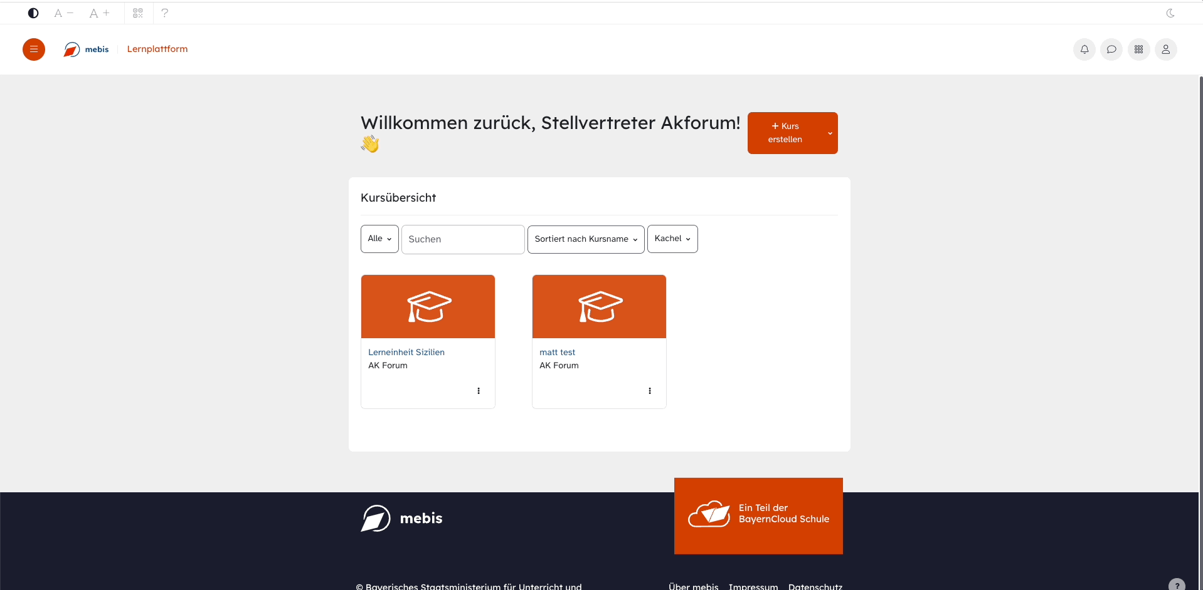Open the notifications bell icon
Image resolution: width=1203 pixels, height=590 pixels.
tap(1084, 49)
